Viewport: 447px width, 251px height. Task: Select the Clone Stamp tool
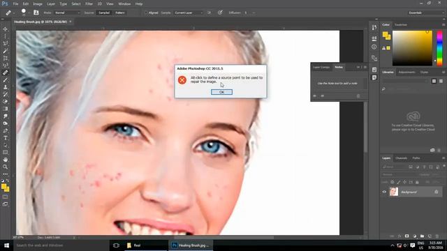tap(5, 87)
